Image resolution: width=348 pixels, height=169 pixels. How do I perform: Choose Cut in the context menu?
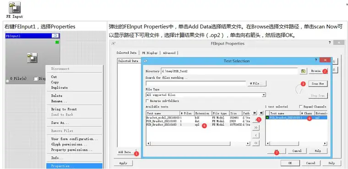click(x=75, y=77)
